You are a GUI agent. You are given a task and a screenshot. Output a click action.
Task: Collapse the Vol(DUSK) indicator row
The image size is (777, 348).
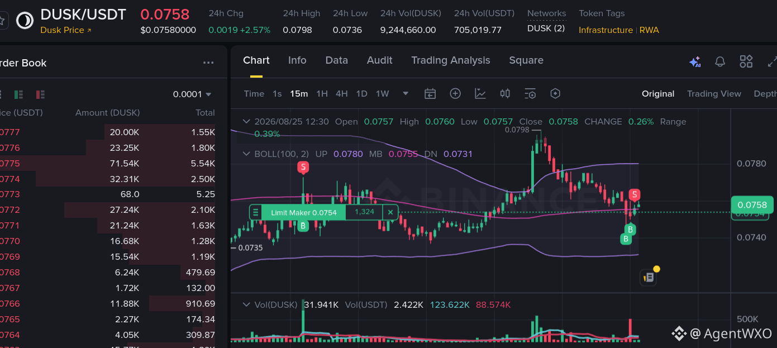[246, 305]
